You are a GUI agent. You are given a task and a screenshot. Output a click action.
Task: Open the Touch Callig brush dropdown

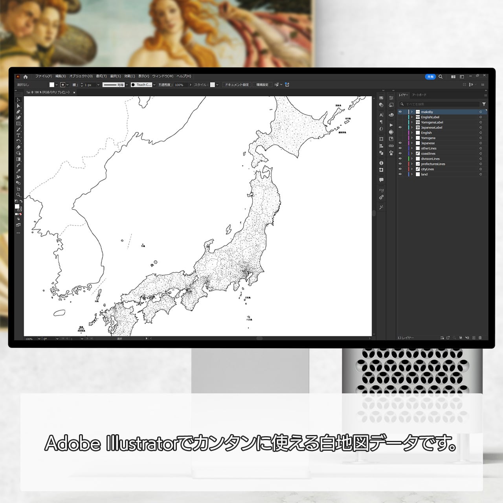154,85
